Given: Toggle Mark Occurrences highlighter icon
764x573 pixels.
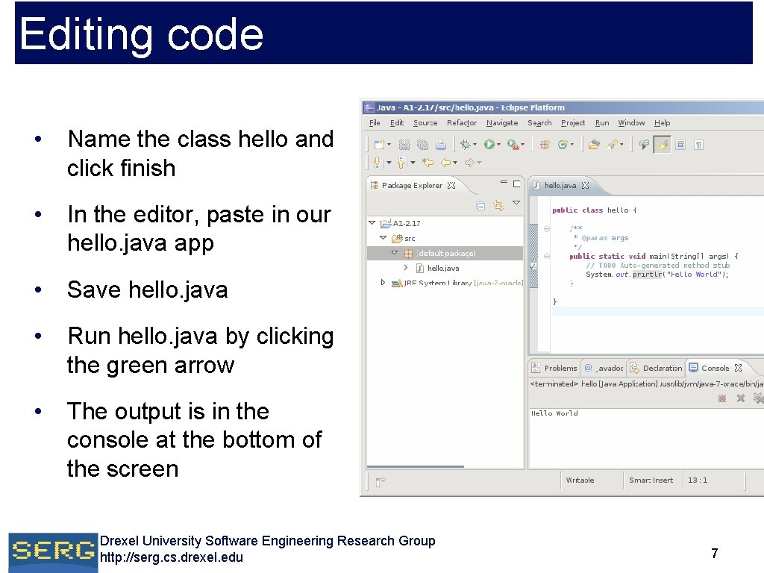Looking at the screenshot, I should coord(663,144).
